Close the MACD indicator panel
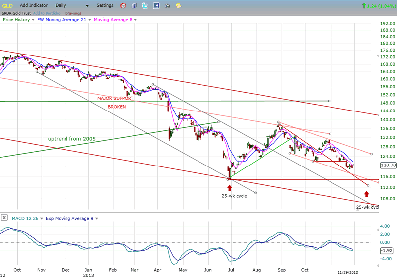 (x=4, y=218)
